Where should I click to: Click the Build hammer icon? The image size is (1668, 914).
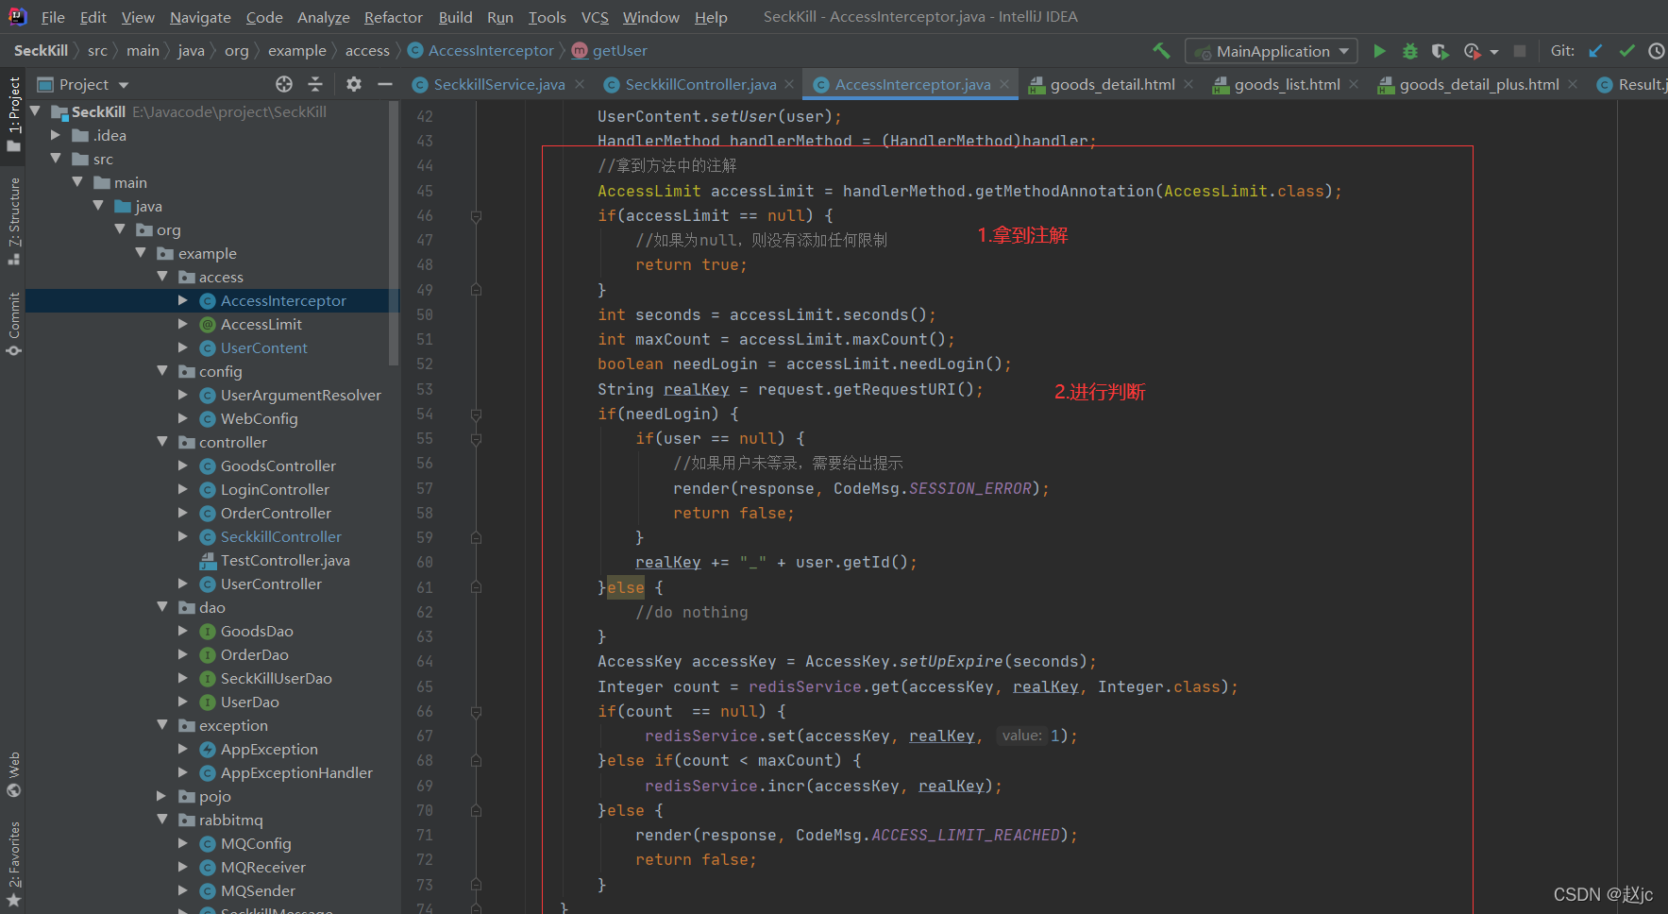pos(1161,51)
